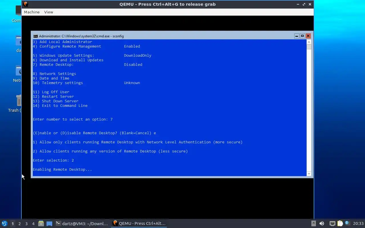Click the QEMU logo icon in title bar
365x228 pixels.
point(26,4)
